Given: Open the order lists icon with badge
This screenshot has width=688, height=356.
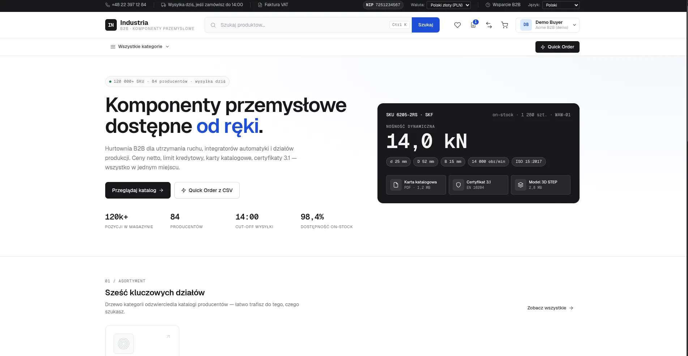Looking at the screenshot, I should [473, 25].
